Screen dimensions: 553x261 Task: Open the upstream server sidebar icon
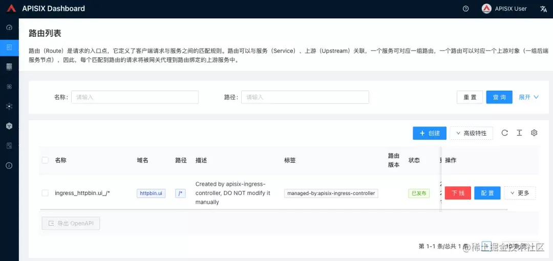(x=10, y=67)
